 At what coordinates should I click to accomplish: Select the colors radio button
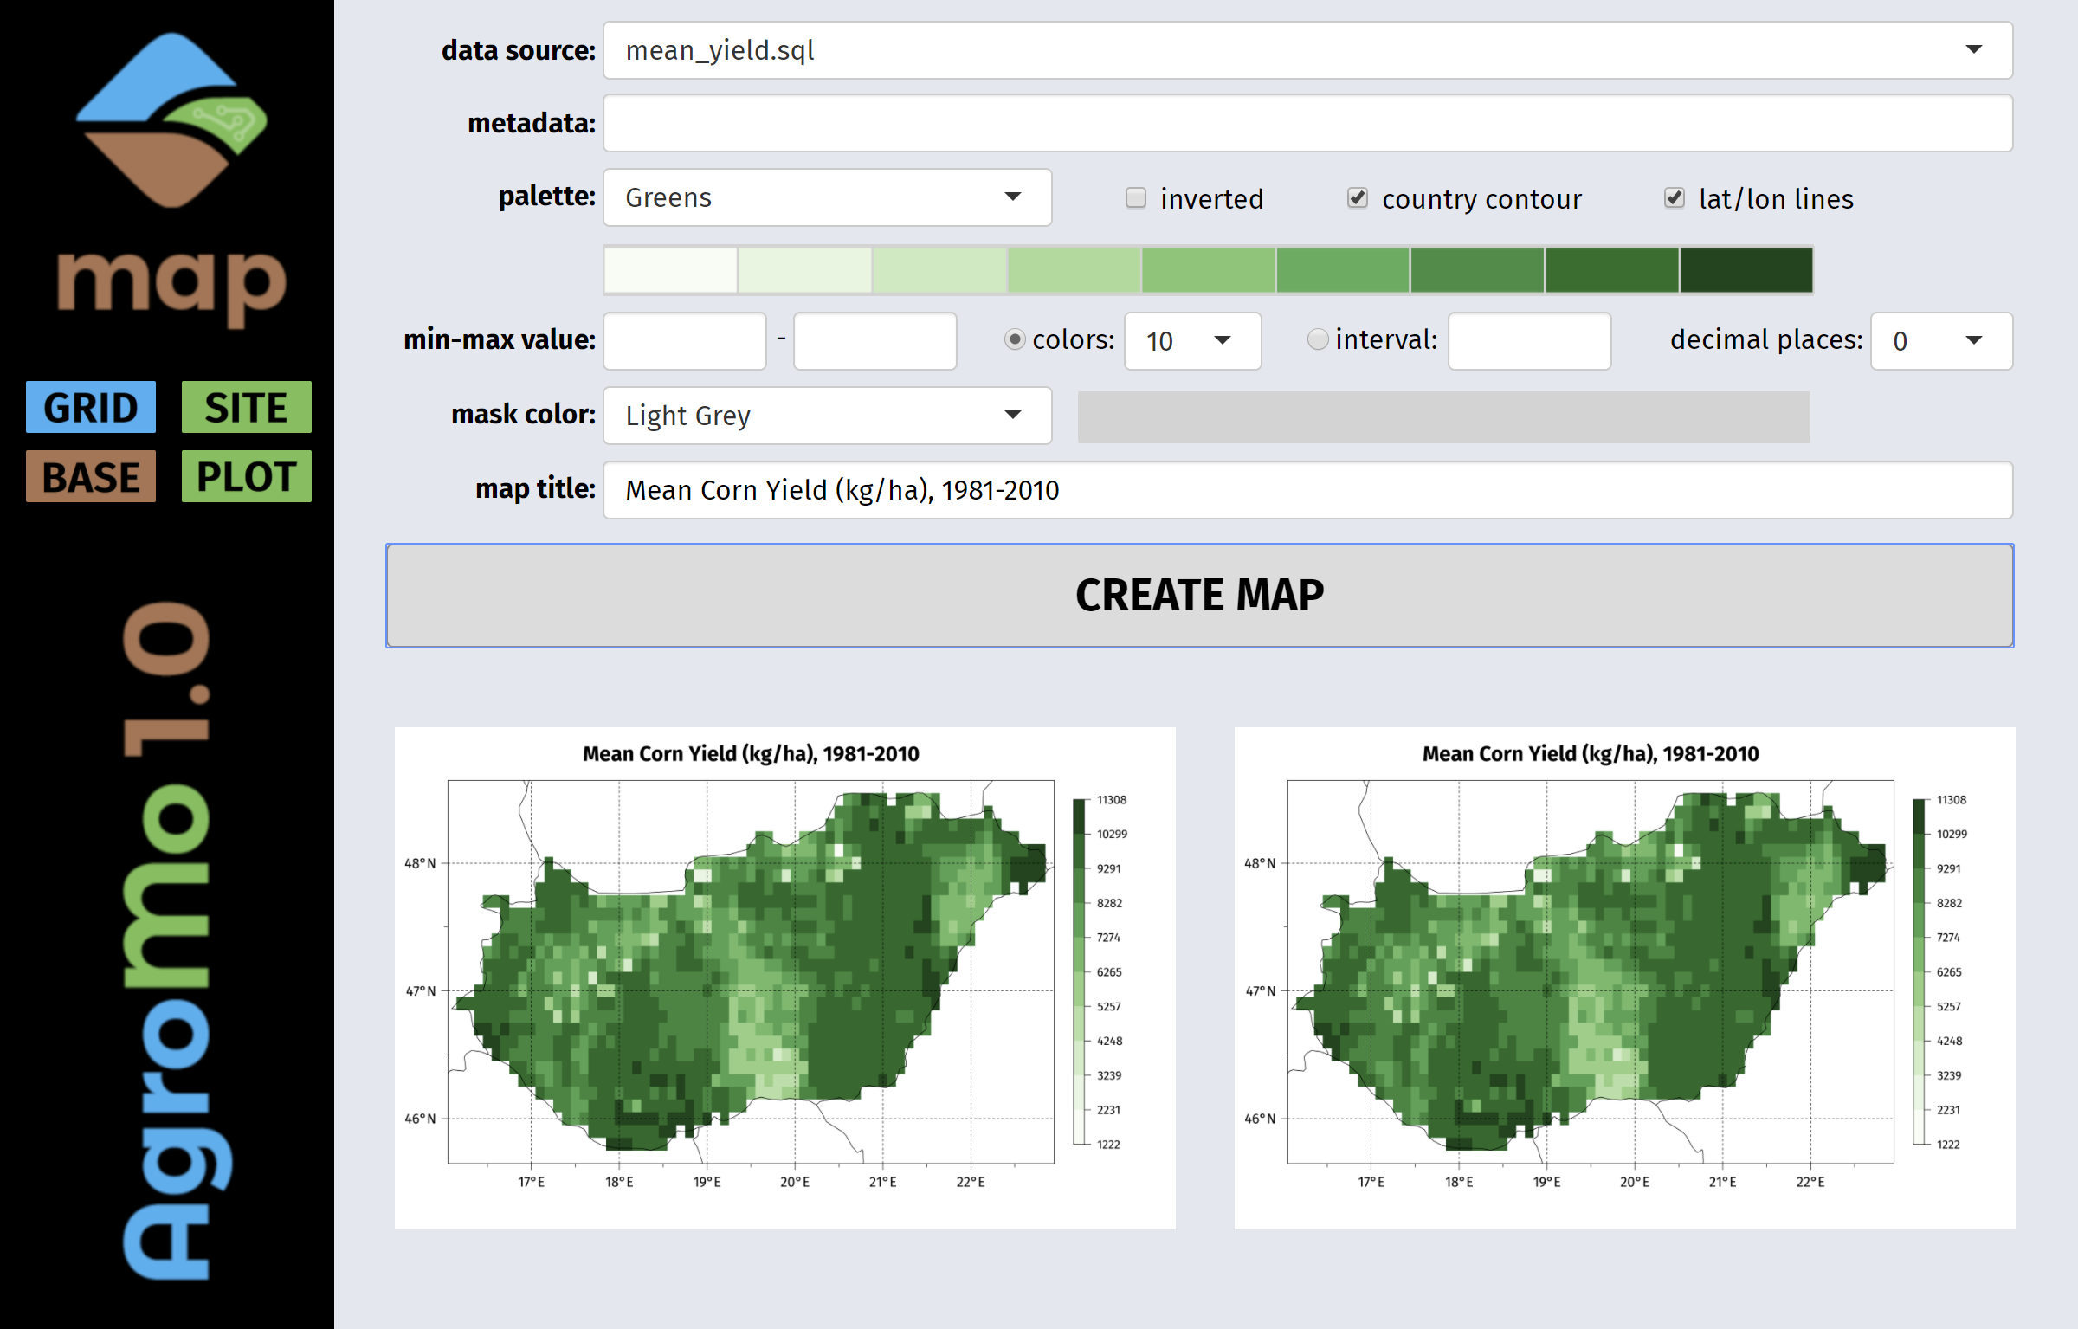[1015, 339]
